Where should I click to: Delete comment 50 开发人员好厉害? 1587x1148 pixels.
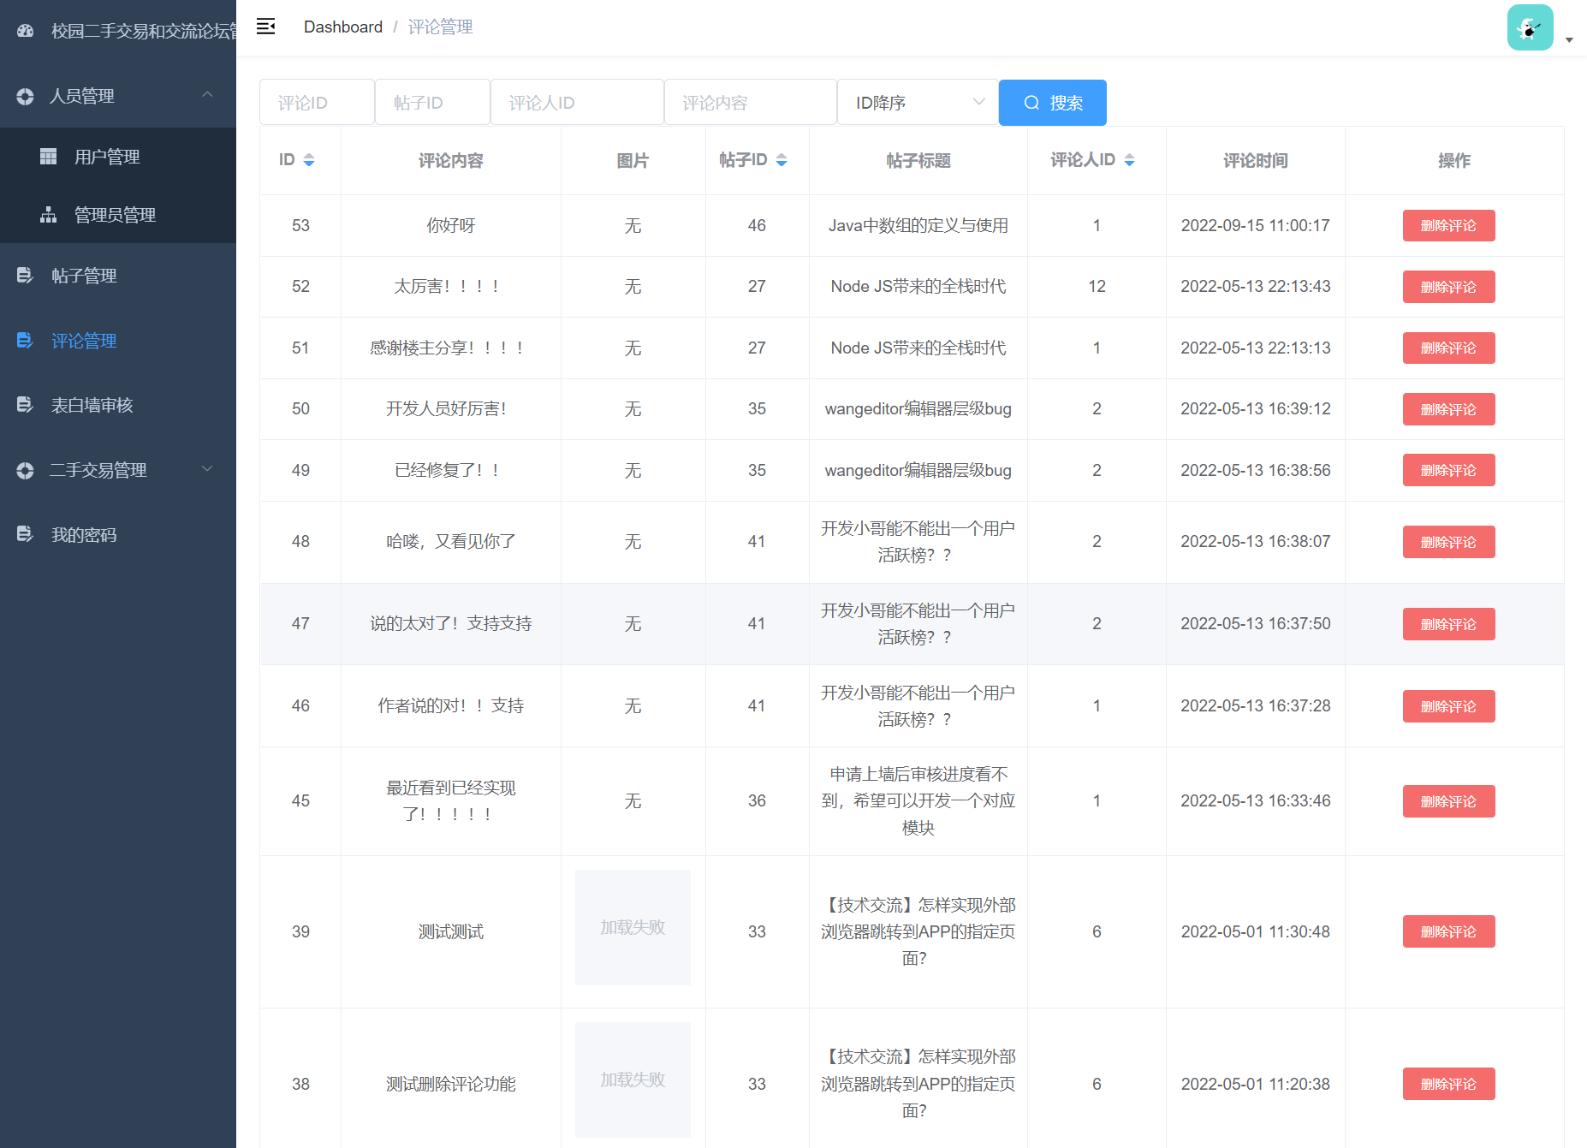click(x=1448, y=409)
